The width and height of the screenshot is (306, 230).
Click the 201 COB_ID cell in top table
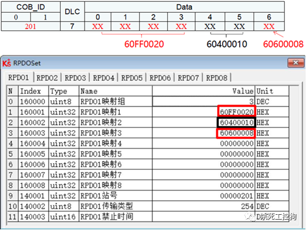pyautogui.click(x=30, y=26)
